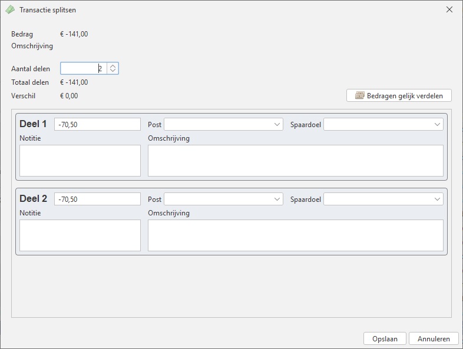Click the Deel 1 amount field
The image size is (463, 349).
coord(97,125)
